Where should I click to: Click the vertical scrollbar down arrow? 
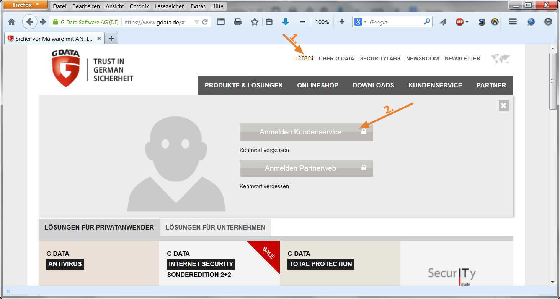pos(553,282)
